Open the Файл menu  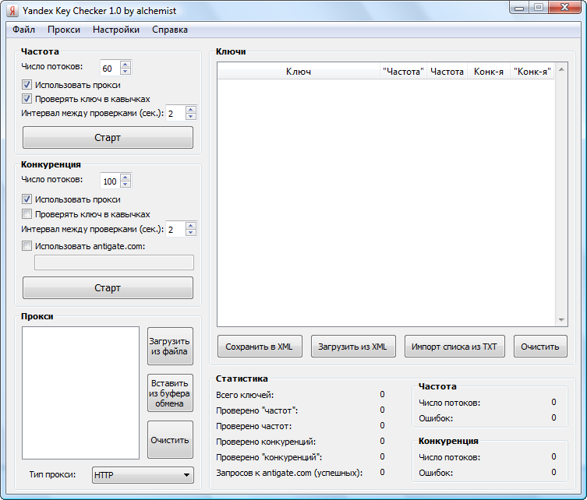coord(23,30)
